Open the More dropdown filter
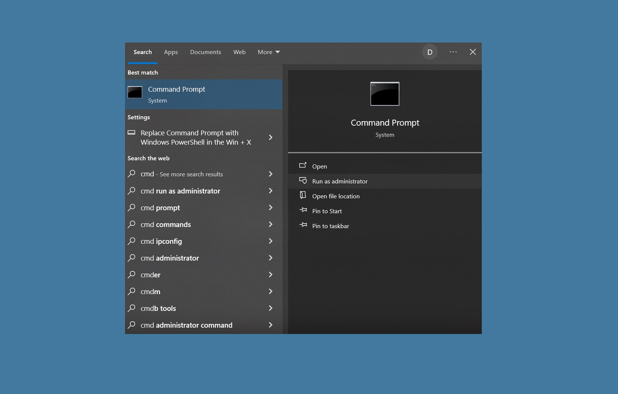618x394 pixels. (269, 52)
